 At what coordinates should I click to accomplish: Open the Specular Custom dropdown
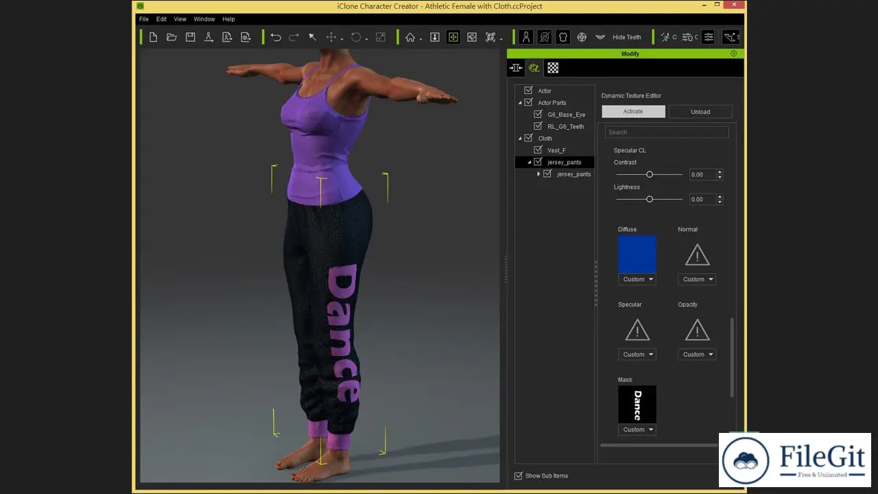click(x=637, y=354)
